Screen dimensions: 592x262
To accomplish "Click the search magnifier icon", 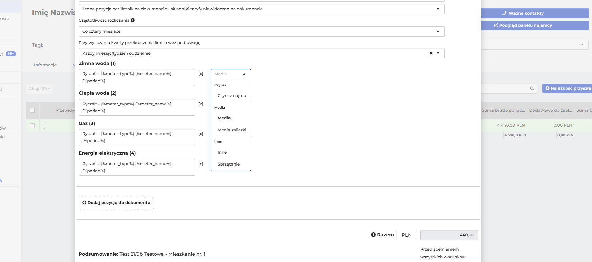I will (532, 89).
